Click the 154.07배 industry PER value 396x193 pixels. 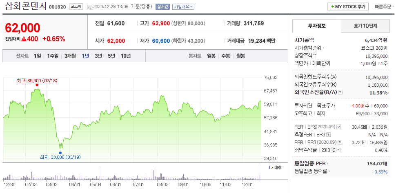pos(377,164)
